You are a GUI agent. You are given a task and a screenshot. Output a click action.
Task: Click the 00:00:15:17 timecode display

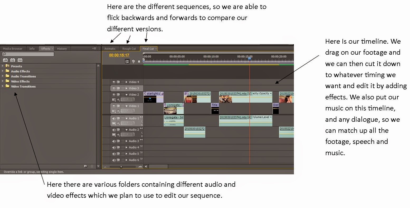(119, 55)
